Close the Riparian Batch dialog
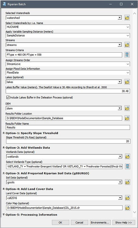 pyautogui.click(x=132, y=4)
